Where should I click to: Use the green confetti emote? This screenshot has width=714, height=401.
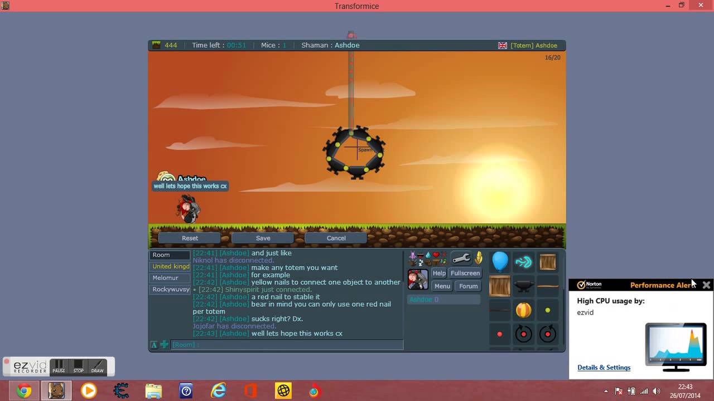(x=443, y=262)
